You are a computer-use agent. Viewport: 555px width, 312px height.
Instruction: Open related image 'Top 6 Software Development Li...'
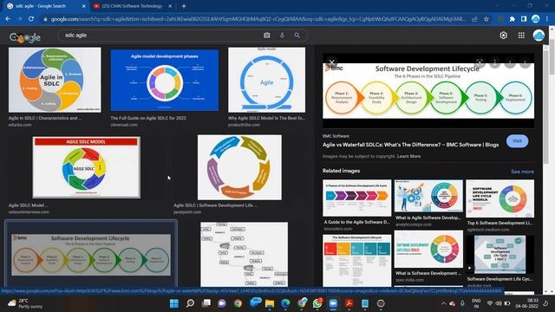500,198
